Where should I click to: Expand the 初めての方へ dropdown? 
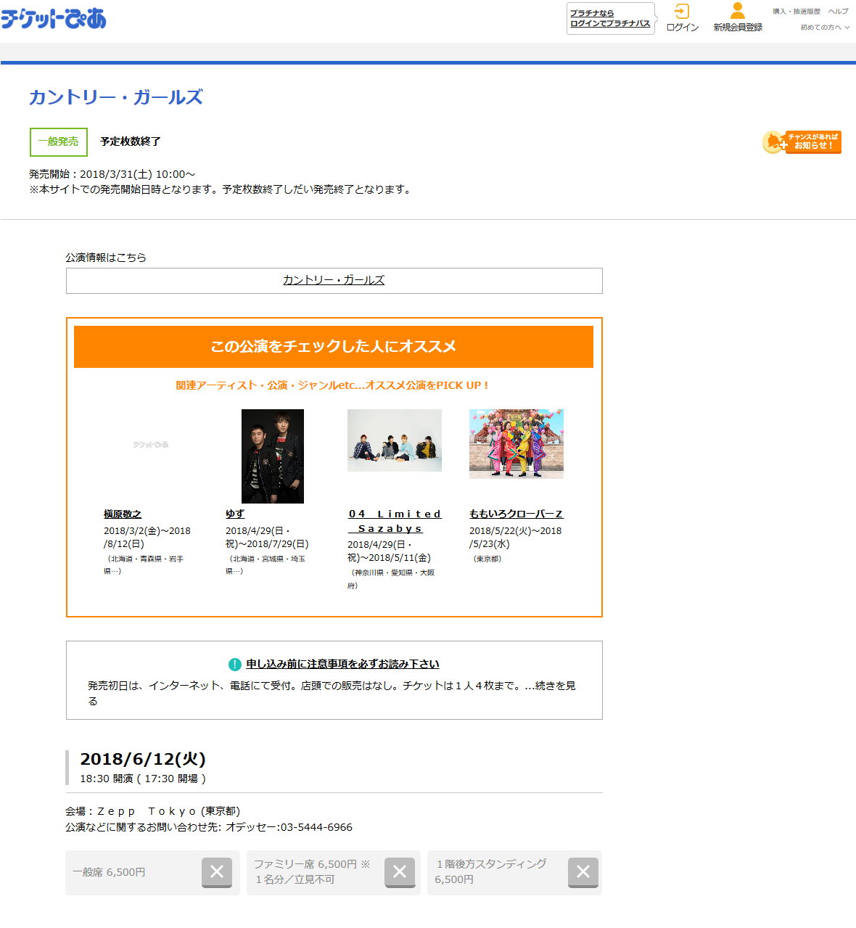point(825,28)
